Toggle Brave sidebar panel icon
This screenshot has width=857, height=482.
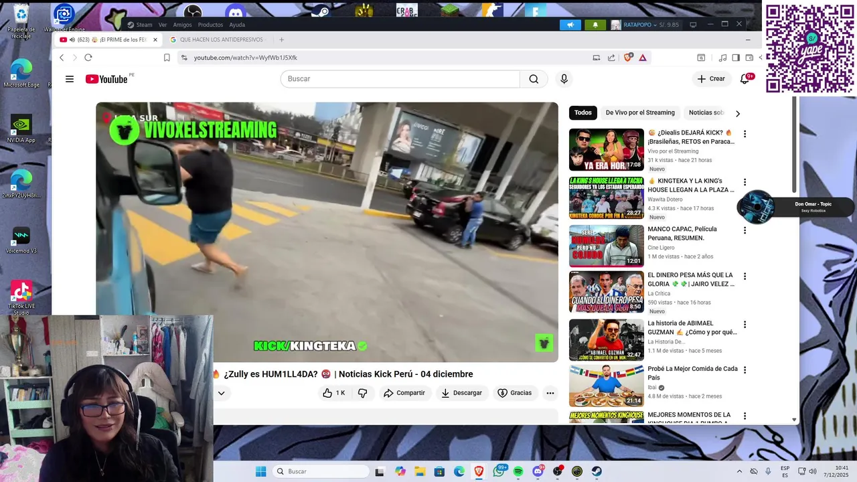(x=736, y=58)
